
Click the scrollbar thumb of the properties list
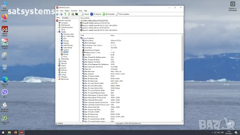click(182, 54)
